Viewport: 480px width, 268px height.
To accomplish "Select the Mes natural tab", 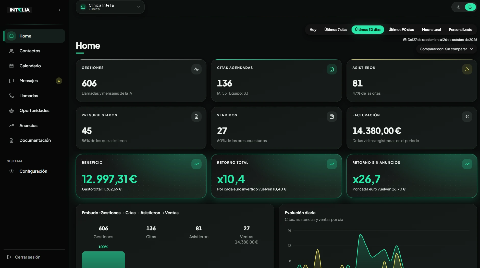I will pyautogui.click(x=431, y=30).
